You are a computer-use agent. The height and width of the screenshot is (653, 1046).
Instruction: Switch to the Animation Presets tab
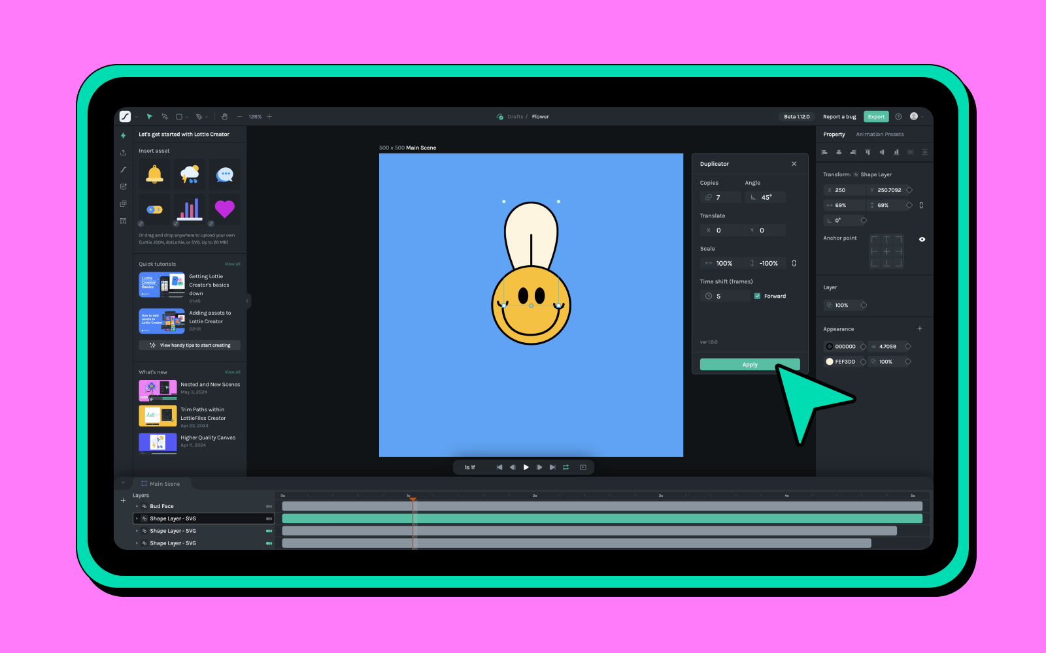point(880,134)
